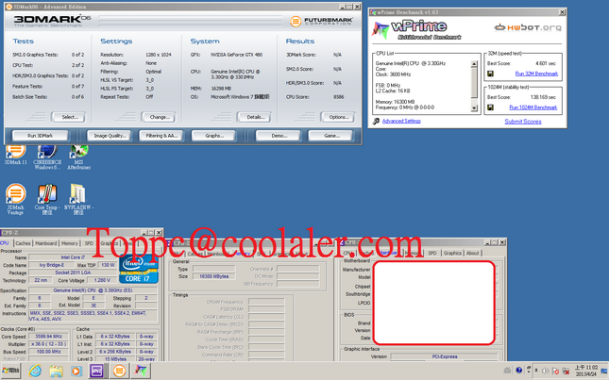Click the Windows Media Player taskbar icon

(x=76, y=372)
